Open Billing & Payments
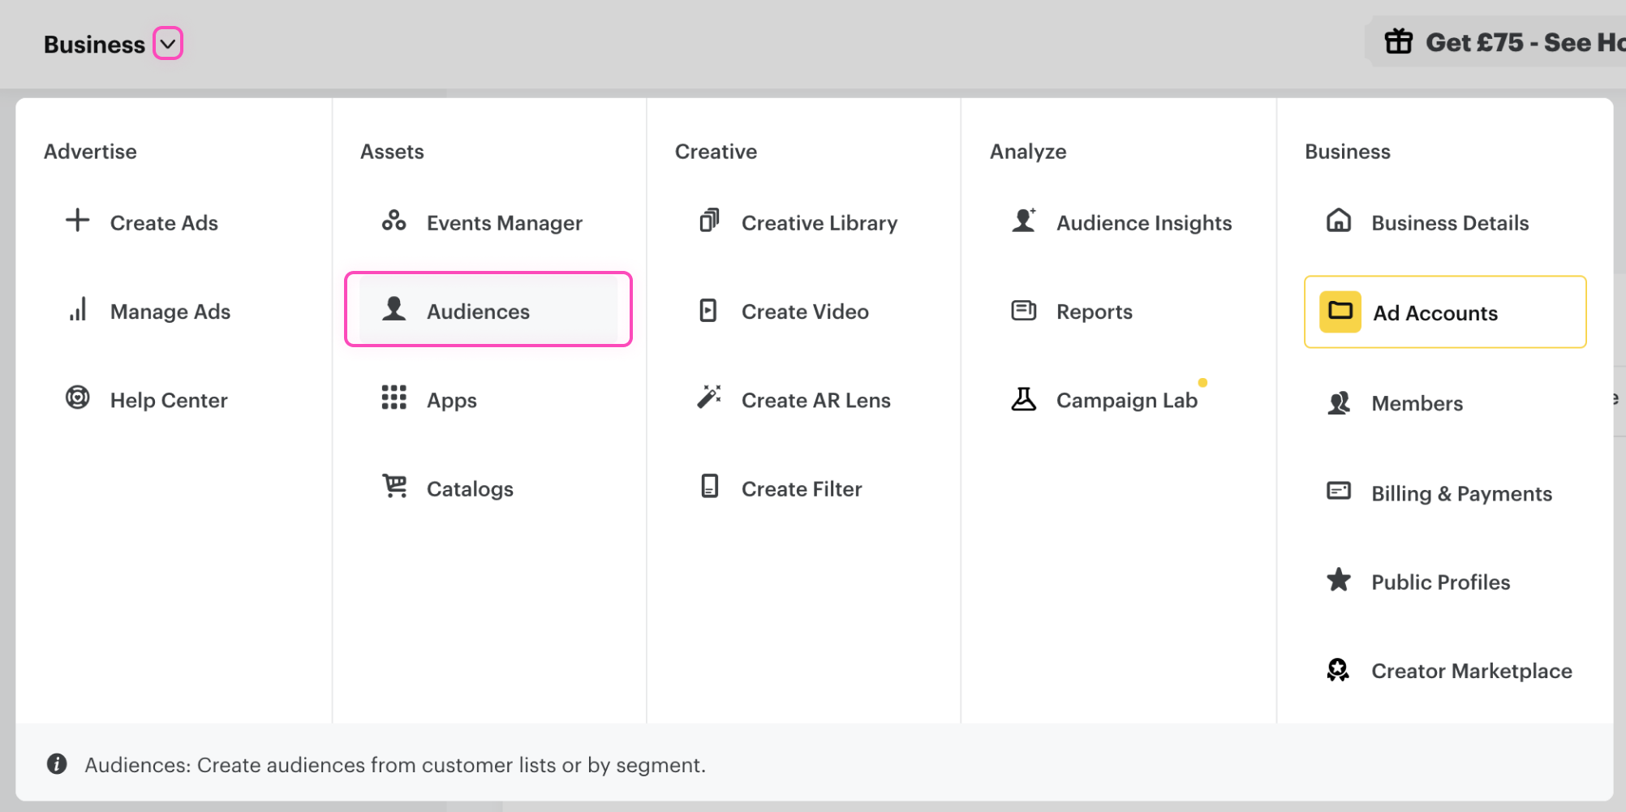This screenshot has width=1626, height=812. point(1460,494)
